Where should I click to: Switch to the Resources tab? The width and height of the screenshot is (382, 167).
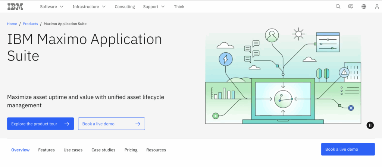click(x=156, y=150)
